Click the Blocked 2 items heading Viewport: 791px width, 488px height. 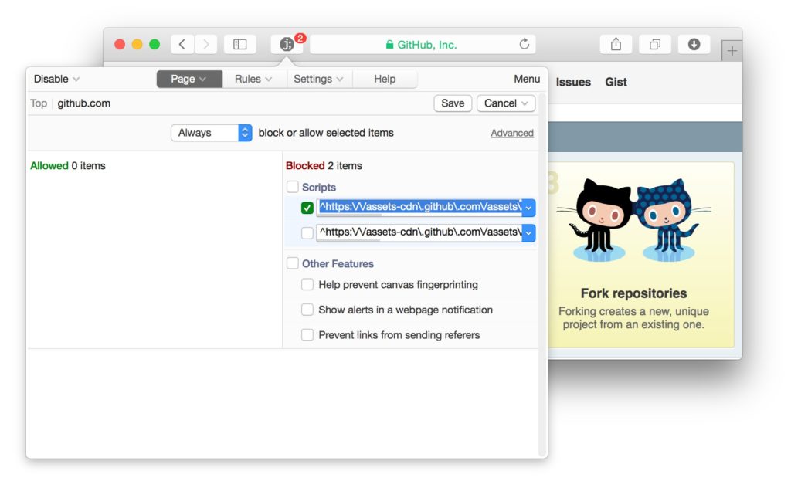coord(324,166)
